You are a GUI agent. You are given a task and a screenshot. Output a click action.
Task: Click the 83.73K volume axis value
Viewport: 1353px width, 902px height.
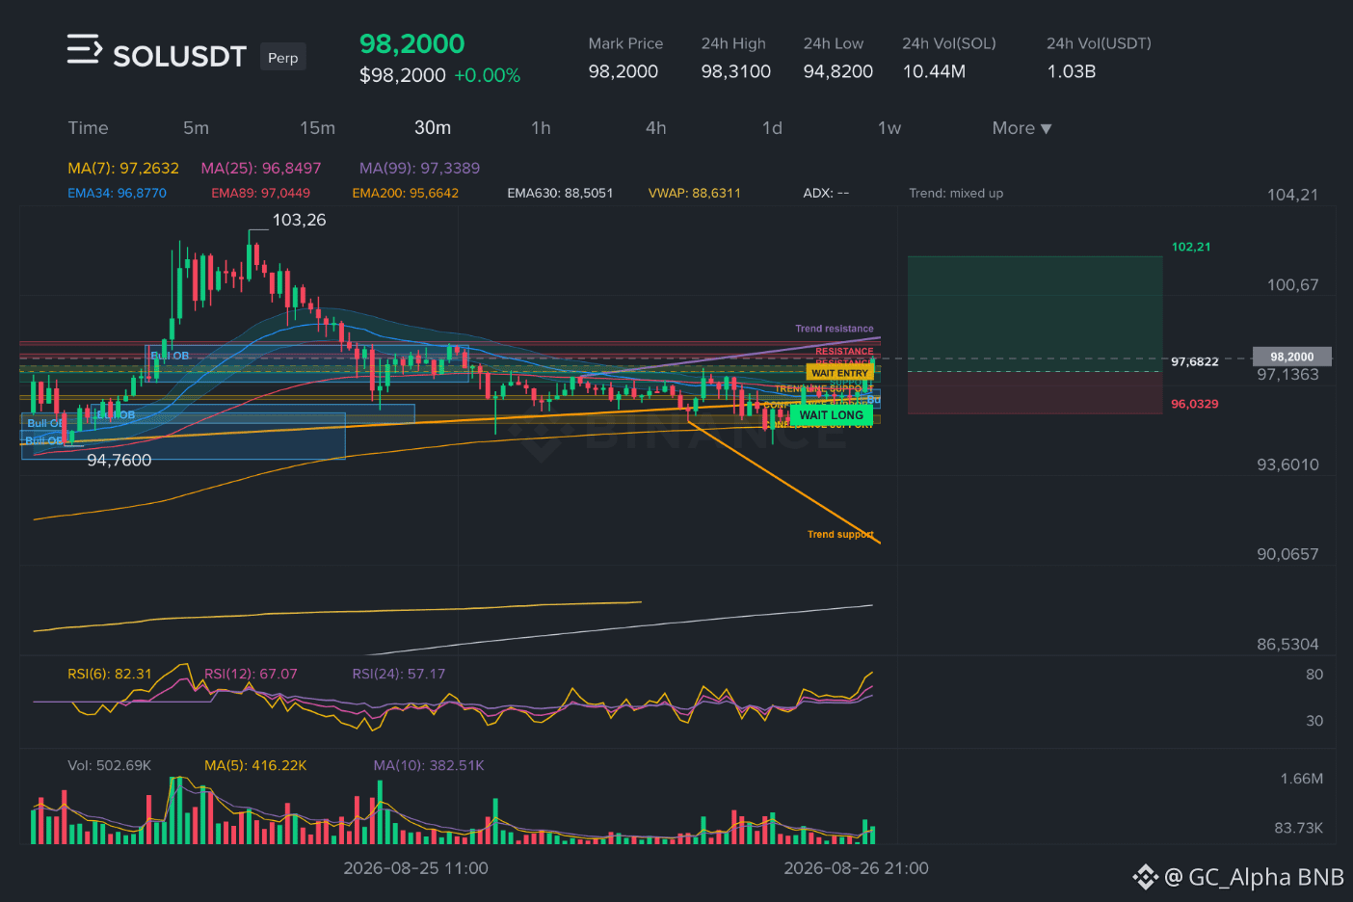tap(1298, 828)
